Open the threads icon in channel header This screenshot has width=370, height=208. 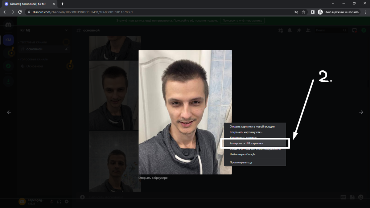click(281, 30)
